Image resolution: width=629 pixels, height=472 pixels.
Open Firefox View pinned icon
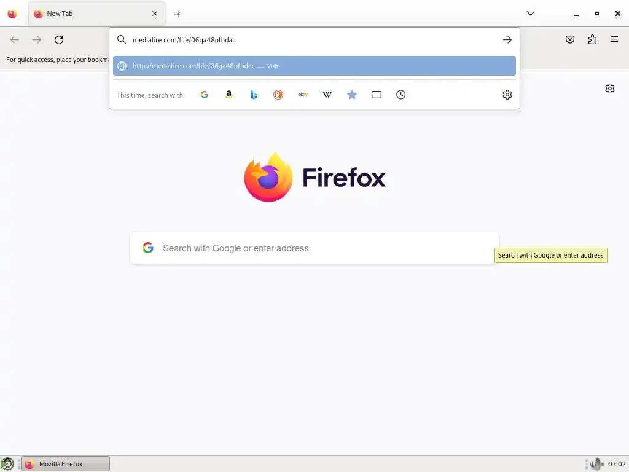(12, 14)
